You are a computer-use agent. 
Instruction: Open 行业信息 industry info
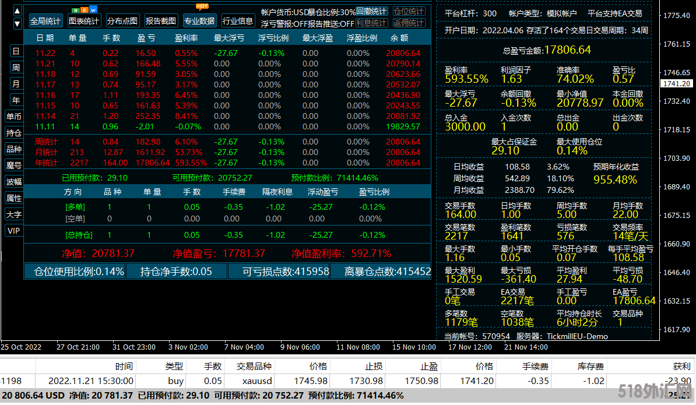pos(238,21)
